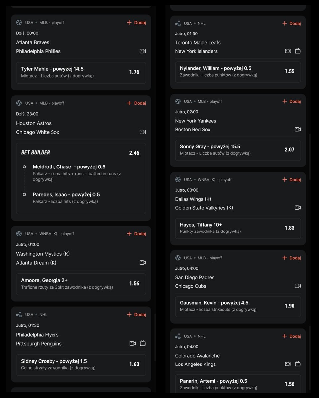Select Tyler Mahle over 14.5 odds 1.76
Image resolution: width=319 pixels, height=398 pixels.
[x=81, y=73]
